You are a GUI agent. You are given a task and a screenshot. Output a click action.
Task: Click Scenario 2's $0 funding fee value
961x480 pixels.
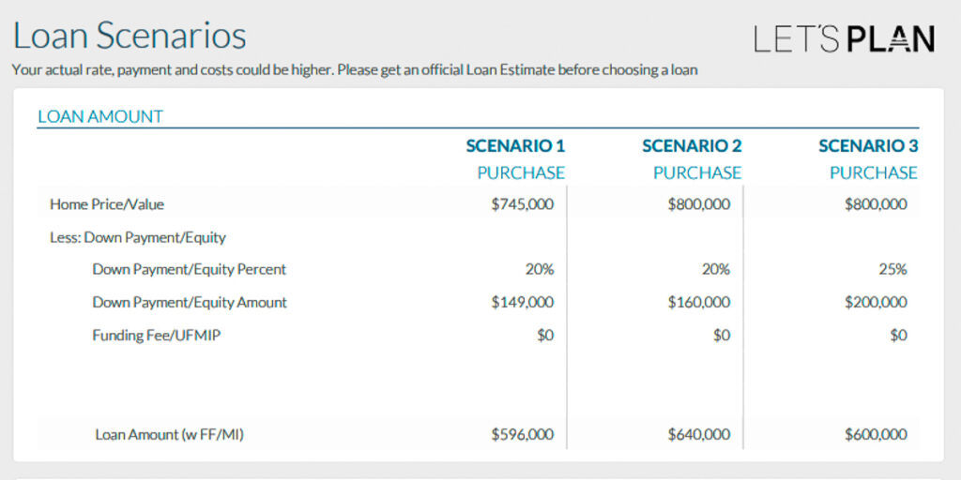[721, 336]
